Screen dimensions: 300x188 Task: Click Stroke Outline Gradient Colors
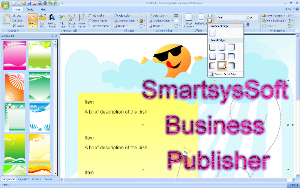(161, 21)
